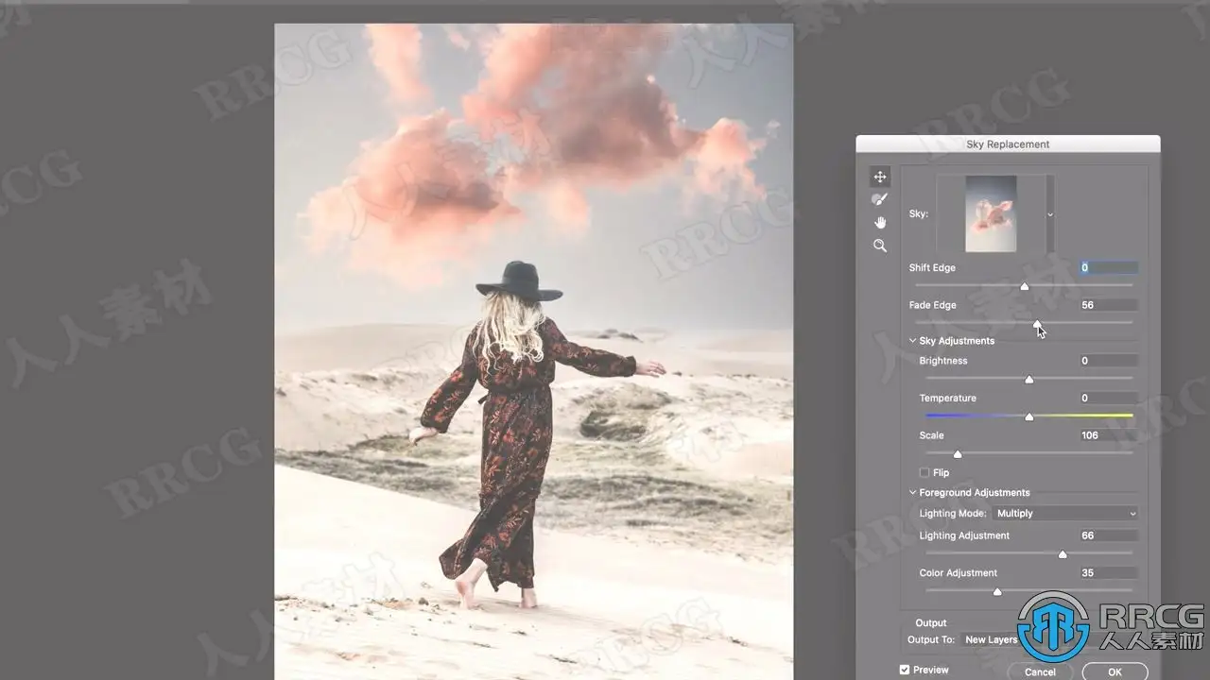The width and height of the screenshot is (1210, 680).
Task: Click the Shift Edge value field
Action: 1109,267
